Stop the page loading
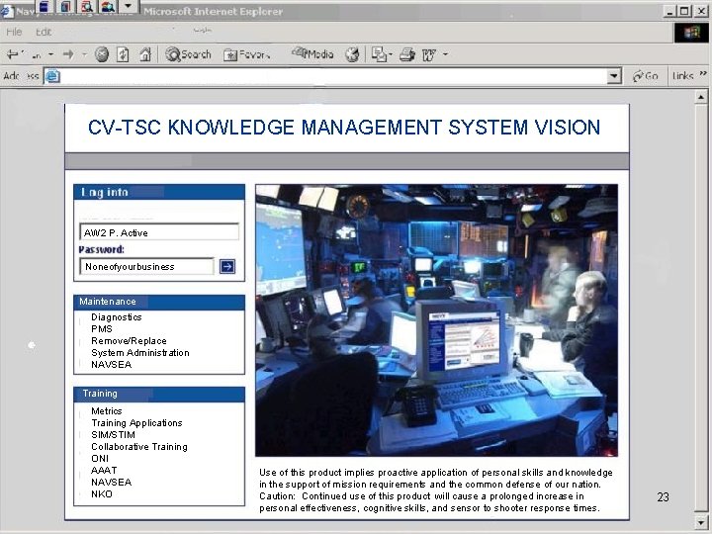 102,55
